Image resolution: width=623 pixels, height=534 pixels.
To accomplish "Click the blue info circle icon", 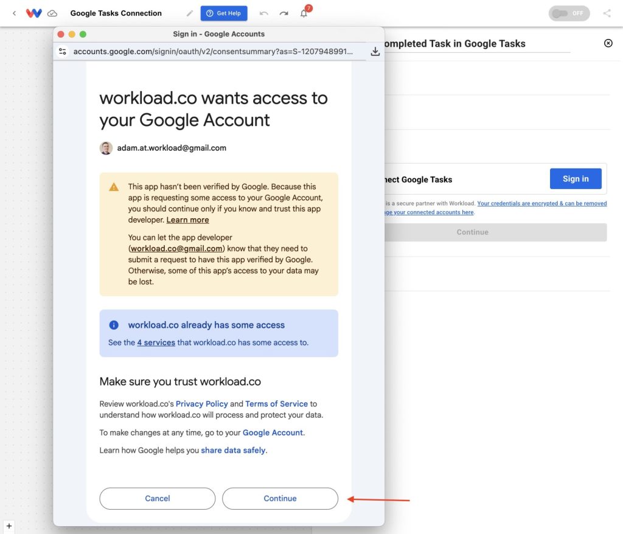I will coord(114,325).
